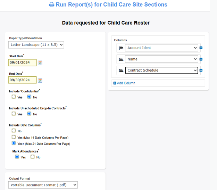
Task: Open the Start Date calendar picker icon
Action: (40, 63)
